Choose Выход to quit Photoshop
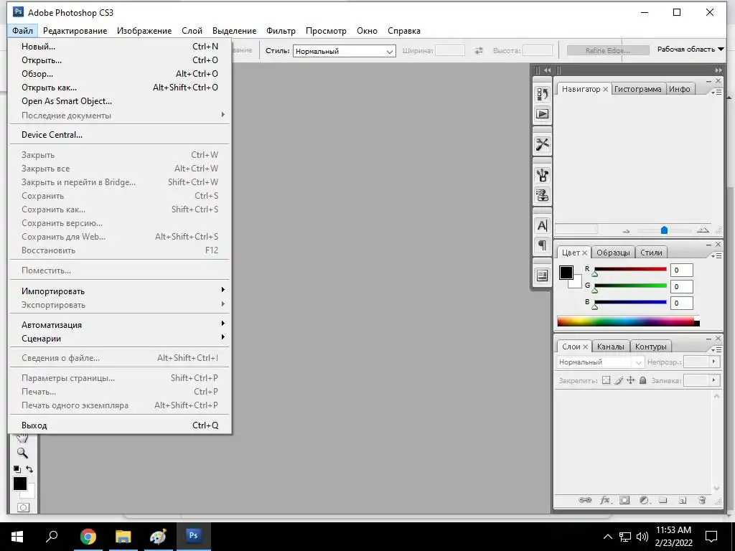The width and height of the screenshot is (735, 551). [x=120, y=425]
